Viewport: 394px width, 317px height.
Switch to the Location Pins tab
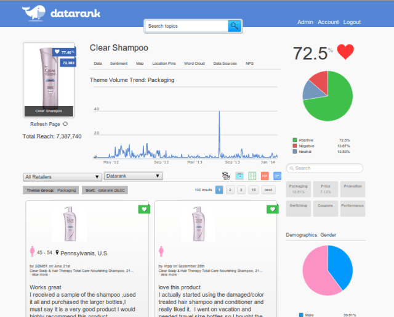click(164, 64)
